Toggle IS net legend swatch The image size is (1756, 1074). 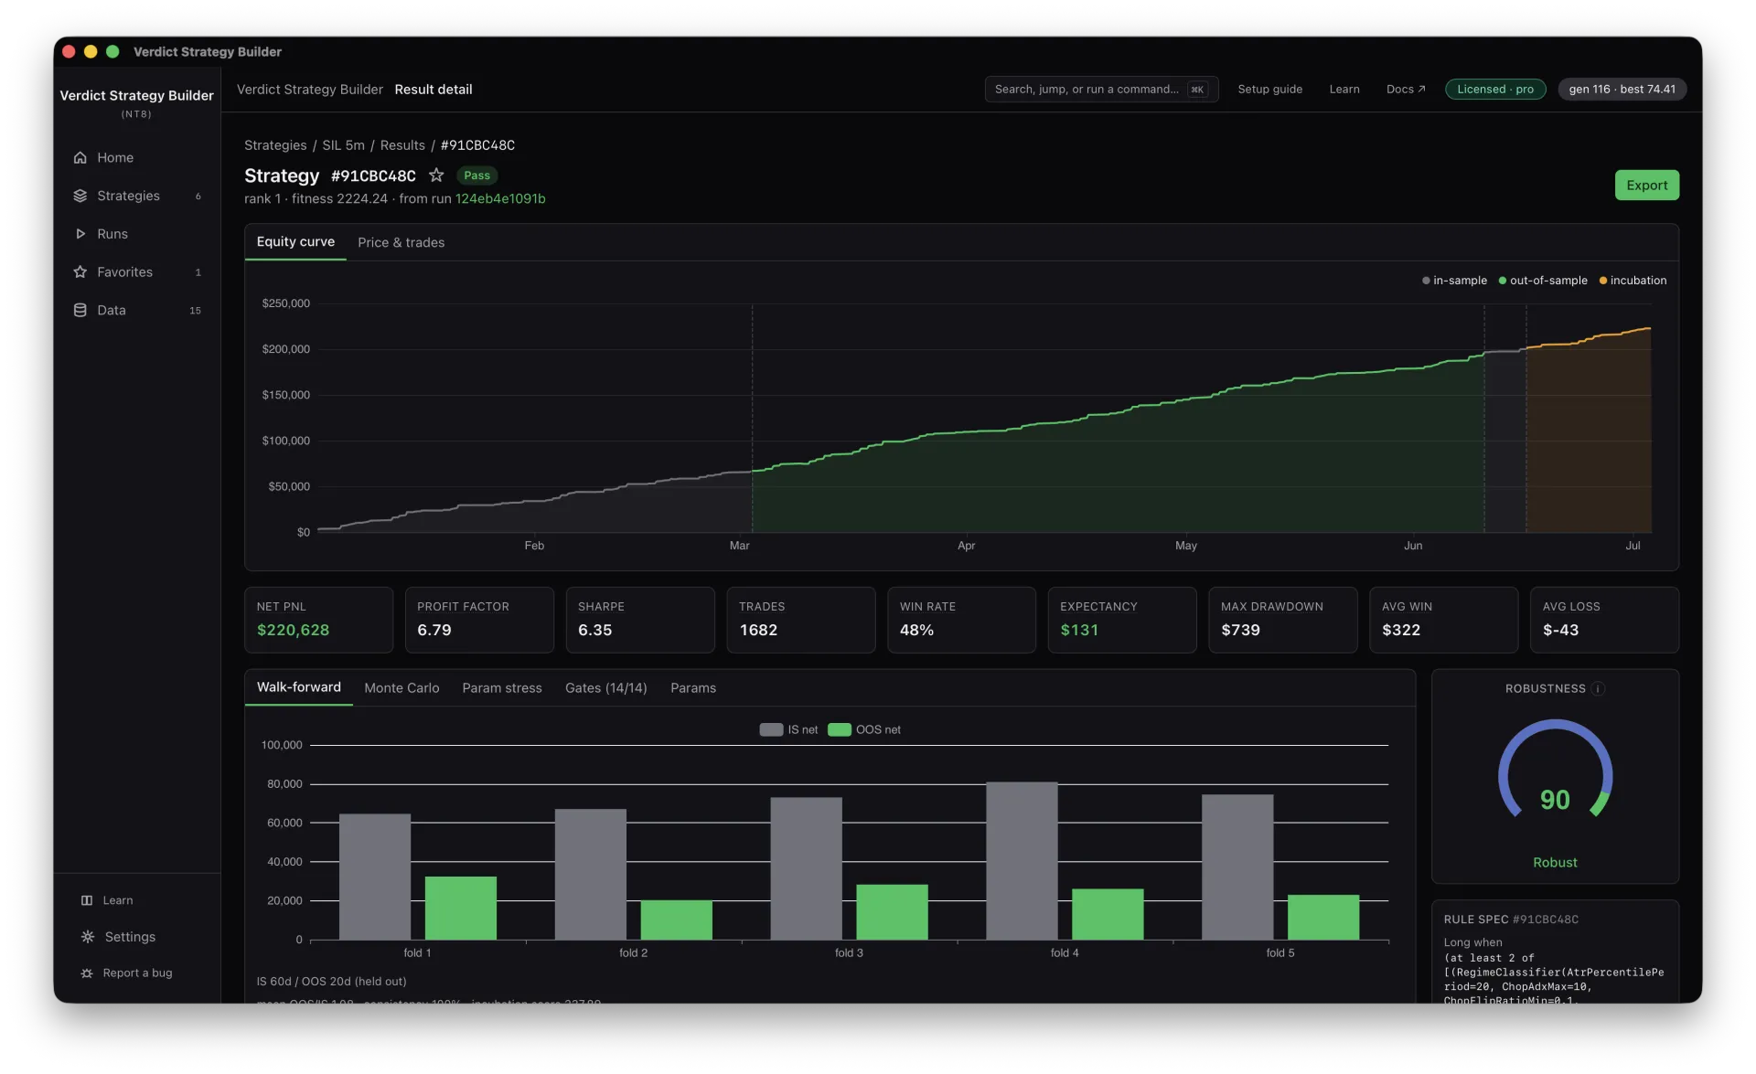click(x=771, y=729)
